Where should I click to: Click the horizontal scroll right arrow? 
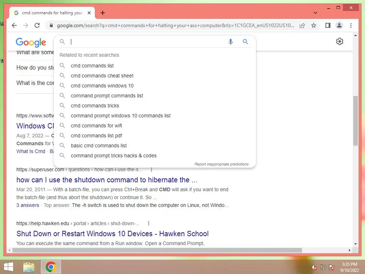coord(350,250)
